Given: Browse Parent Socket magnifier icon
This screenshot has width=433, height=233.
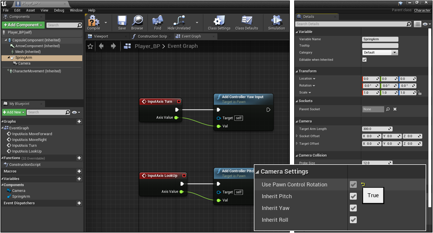Looking at the screenshot, I should click(x=388, y=109).
